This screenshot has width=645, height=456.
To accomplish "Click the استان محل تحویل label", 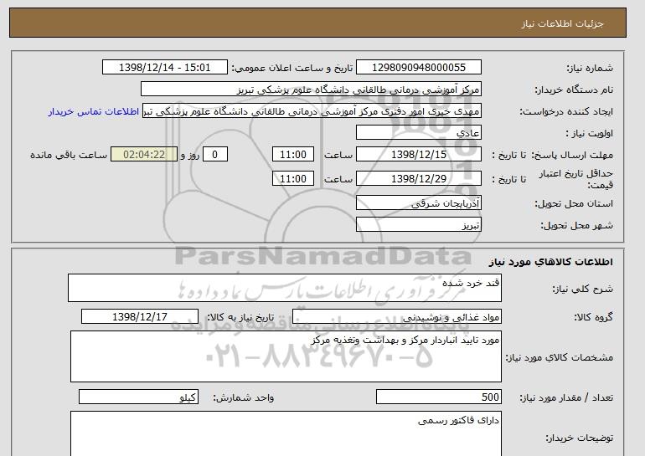I will point(574,203).
